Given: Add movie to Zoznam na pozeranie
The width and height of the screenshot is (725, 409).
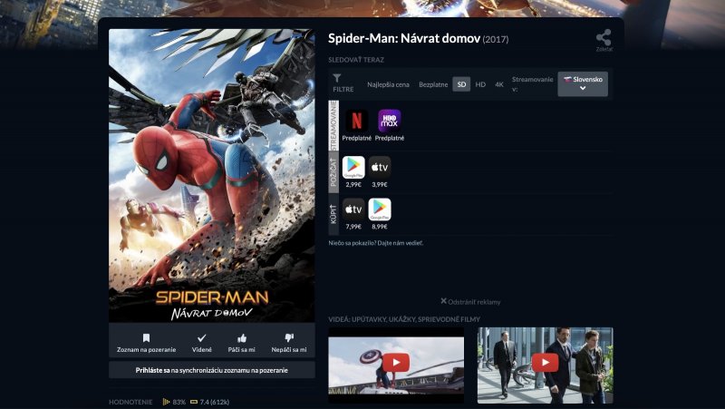Looking at the screenshot, I should click(x=147, y=342).
